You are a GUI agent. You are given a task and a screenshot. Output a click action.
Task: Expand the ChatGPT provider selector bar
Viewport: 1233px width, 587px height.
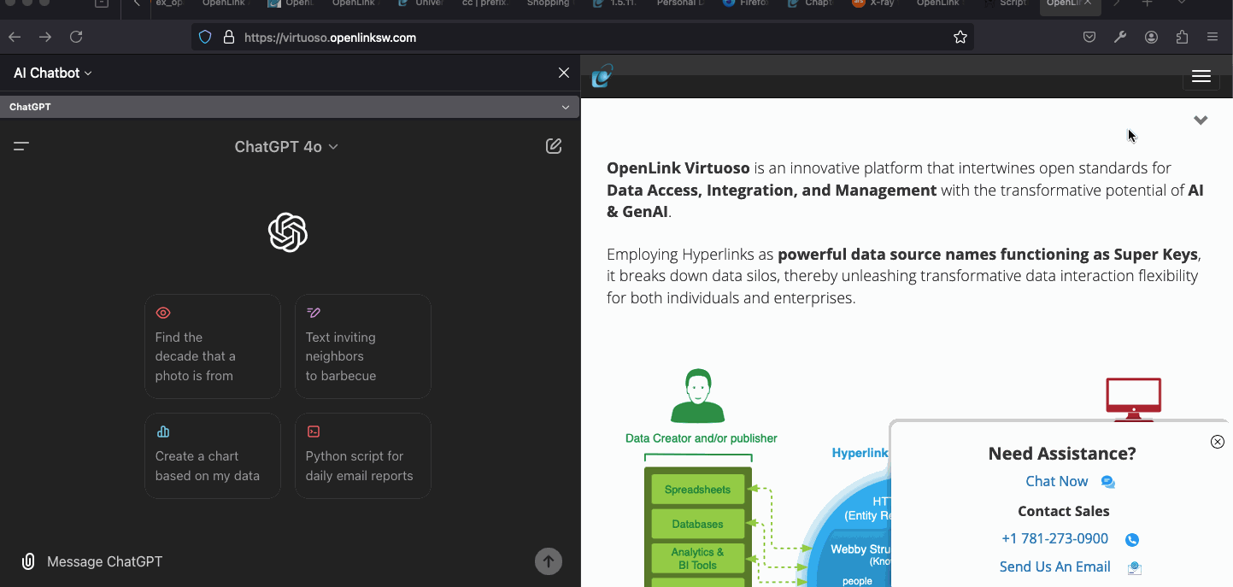coord(290,107)
